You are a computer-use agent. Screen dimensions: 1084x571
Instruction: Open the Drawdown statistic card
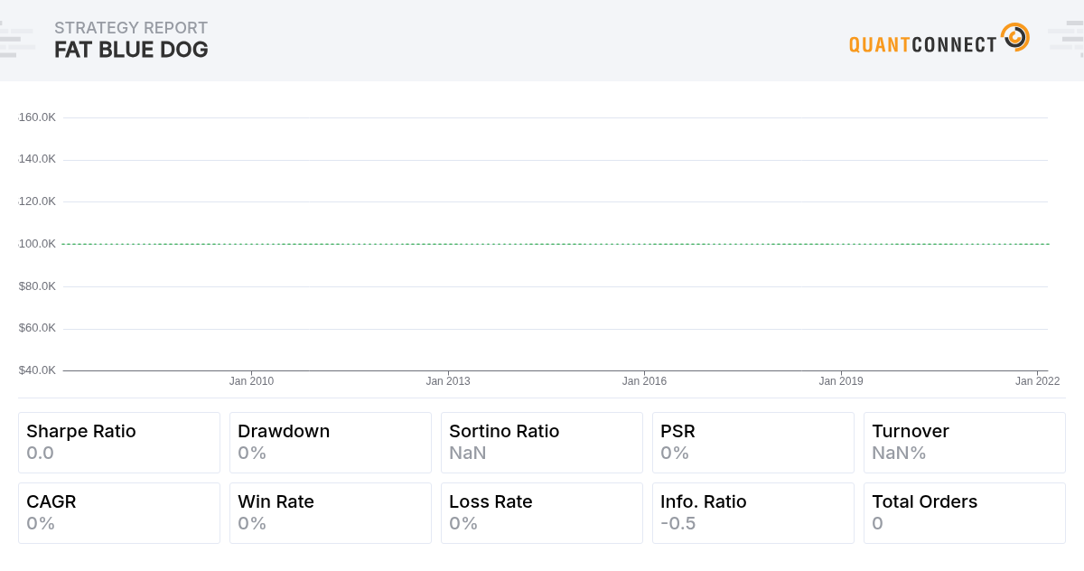tap(331, 443)
